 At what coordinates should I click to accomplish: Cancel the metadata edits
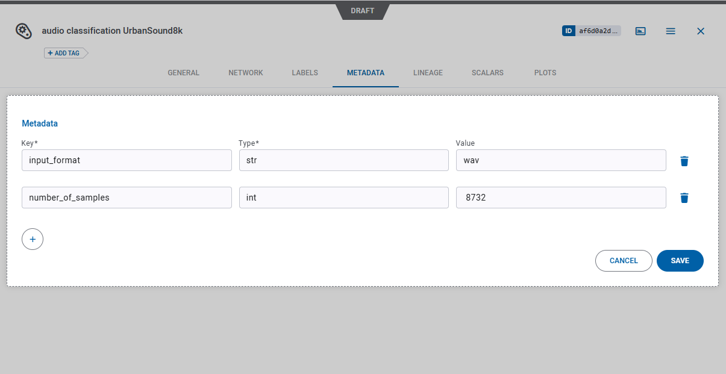pyautogui.click(x=624, y=260)
